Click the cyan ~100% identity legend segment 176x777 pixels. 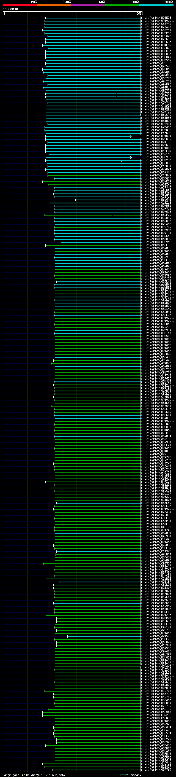point(156,5)
